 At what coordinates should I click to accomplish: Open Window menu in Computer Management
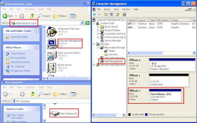126,9
